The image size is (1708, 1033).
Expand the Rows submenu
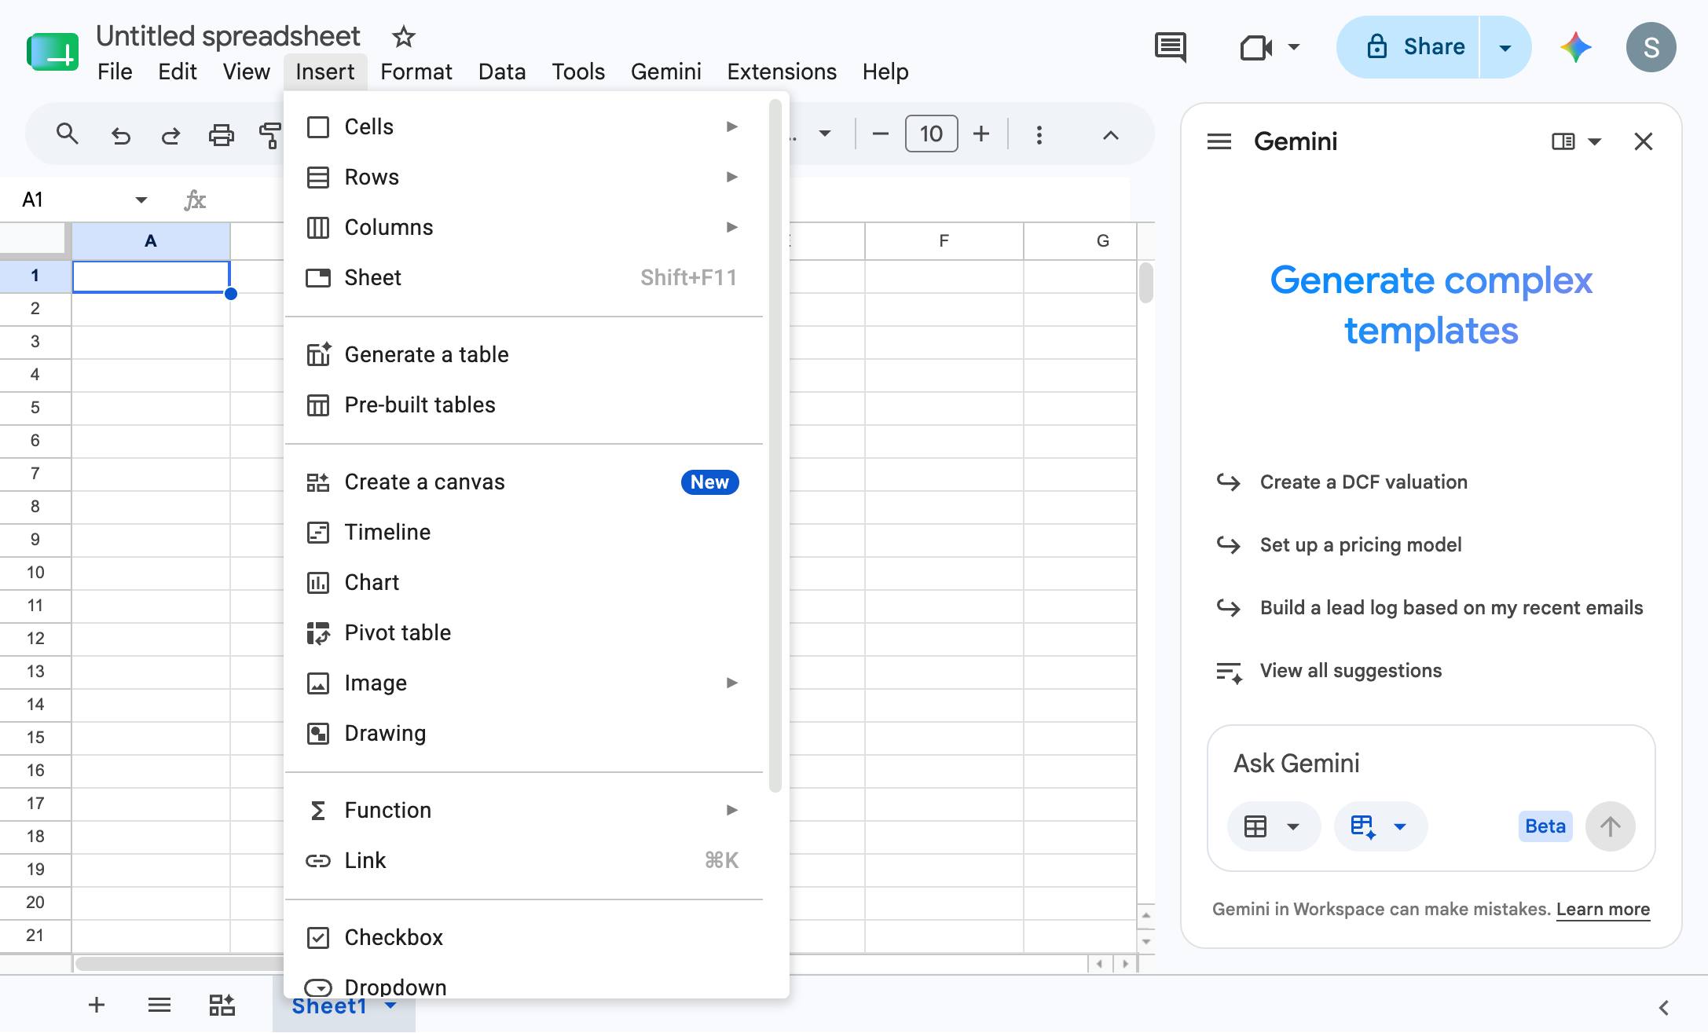pos(523,177)
